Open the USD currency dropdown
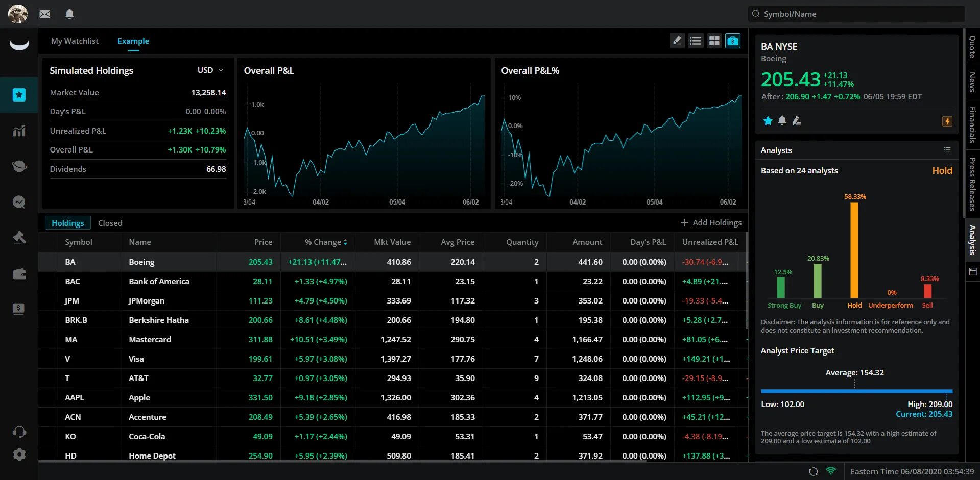This screenshot has height=480, width=980. [210, 70]
